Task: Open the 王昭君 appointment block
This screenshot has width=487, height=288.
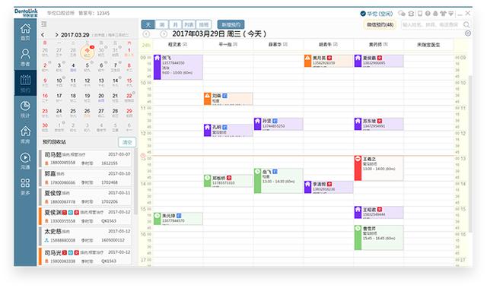Action: 379,212
